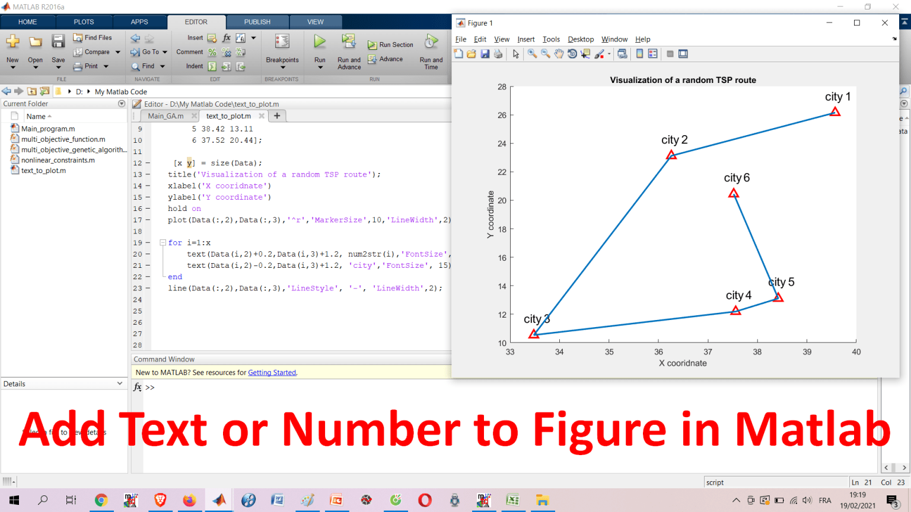Open the Print dropdown arrow
911x512 pixels.
click(x=106, y=66)
